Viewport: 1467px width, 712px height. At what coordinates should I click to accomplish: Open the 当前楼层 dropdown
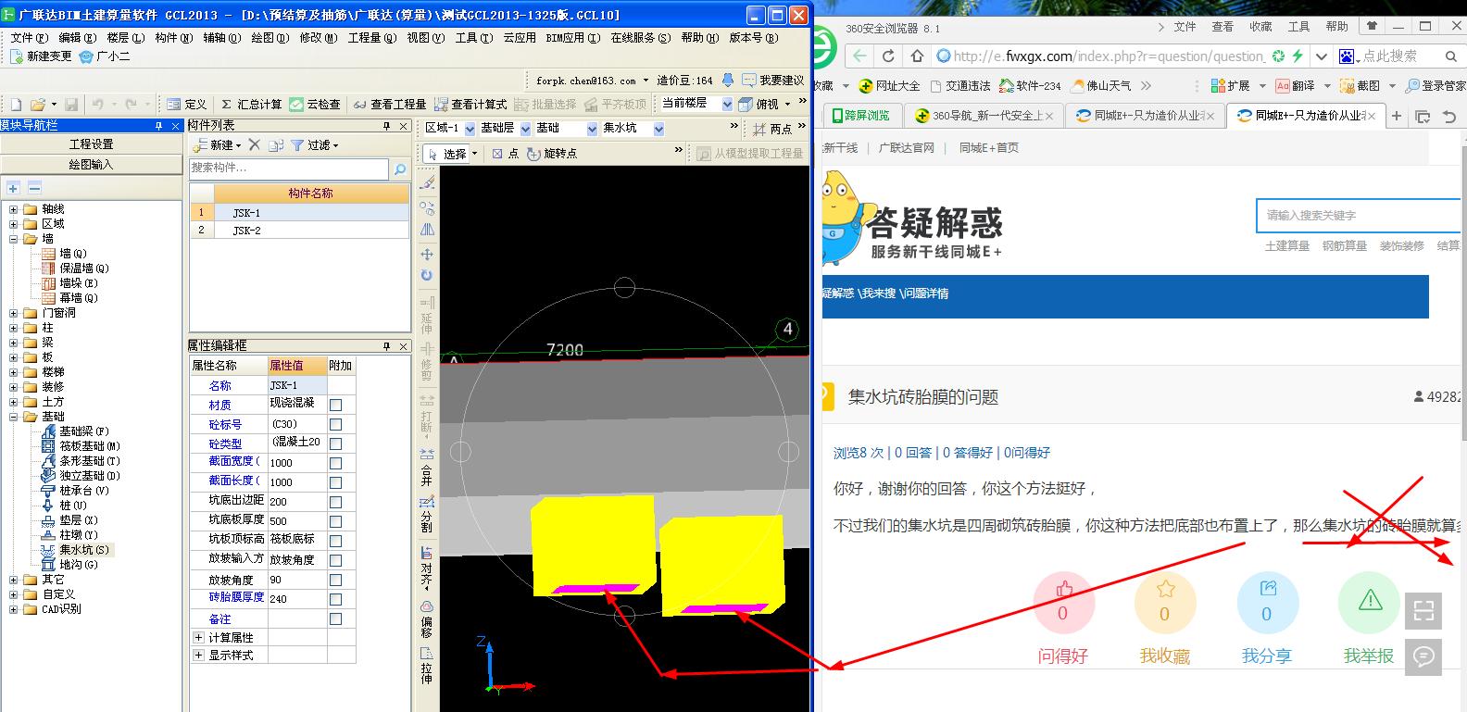[727, 104]
